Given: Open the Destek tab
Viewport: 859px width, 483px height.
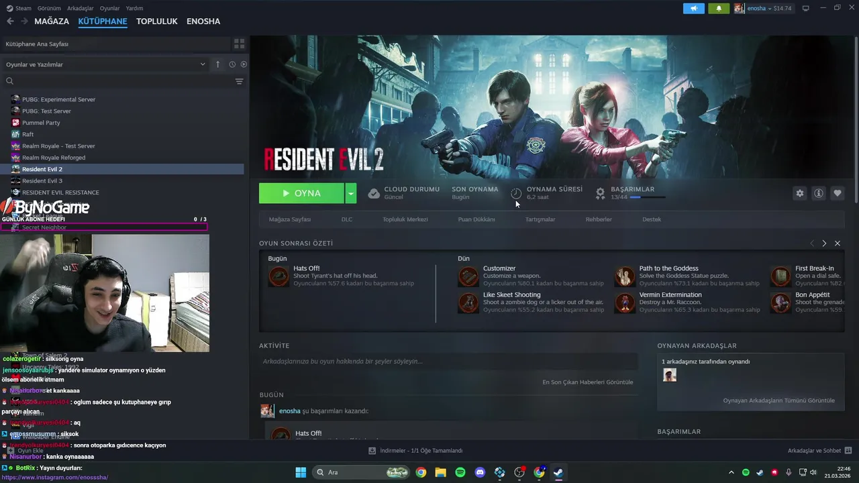Looking at the screenshot, I should 652,219.
